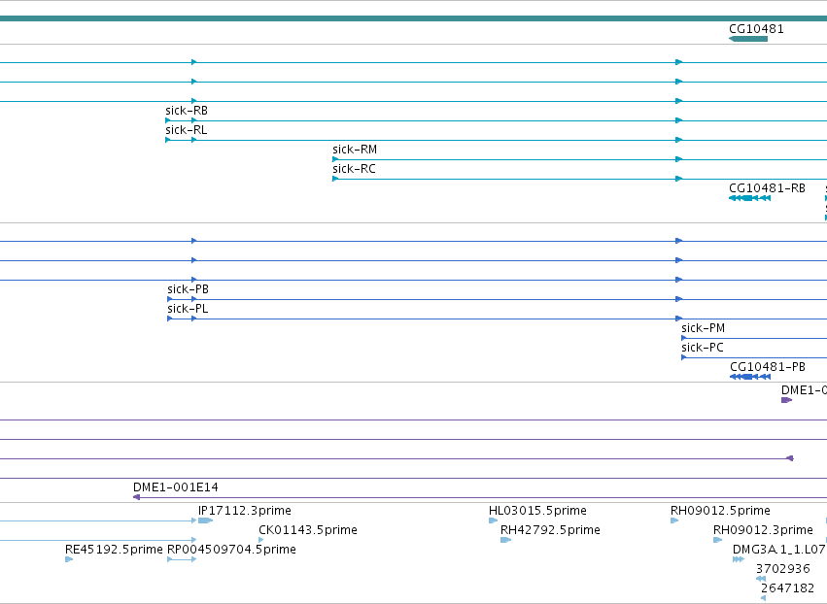Screen dimensions: 827x604
Task: Click the HL03015.5prime arrow glyph
Action: coord(493,520)
